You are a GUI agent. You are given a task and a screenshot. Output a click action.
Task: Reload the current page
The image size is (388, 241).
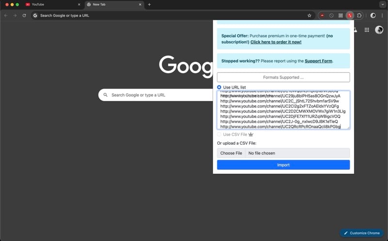click(24, 15)
